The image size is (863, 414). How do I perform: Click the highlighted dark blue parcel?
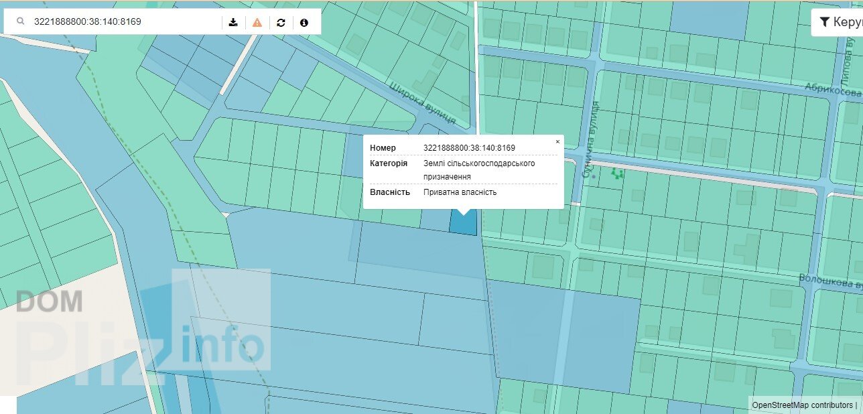tap(464, 224)
